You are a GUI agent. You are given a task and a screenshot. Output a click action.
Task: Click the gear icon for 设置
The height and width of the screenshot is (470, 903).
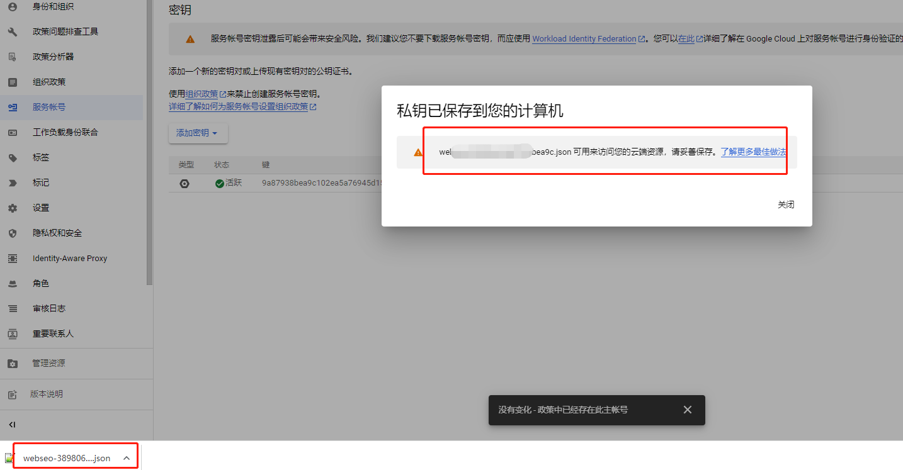(12, 208)
